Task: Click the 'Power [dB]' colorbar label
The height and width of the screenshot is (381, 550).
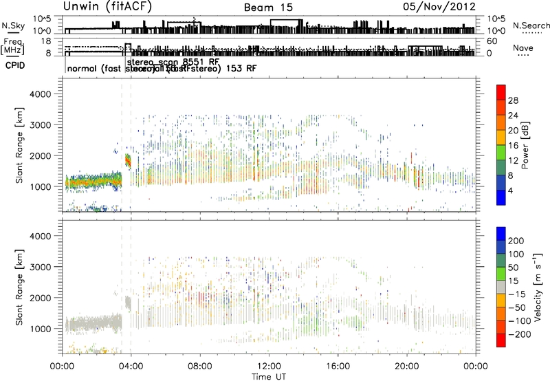Action: 525,145
